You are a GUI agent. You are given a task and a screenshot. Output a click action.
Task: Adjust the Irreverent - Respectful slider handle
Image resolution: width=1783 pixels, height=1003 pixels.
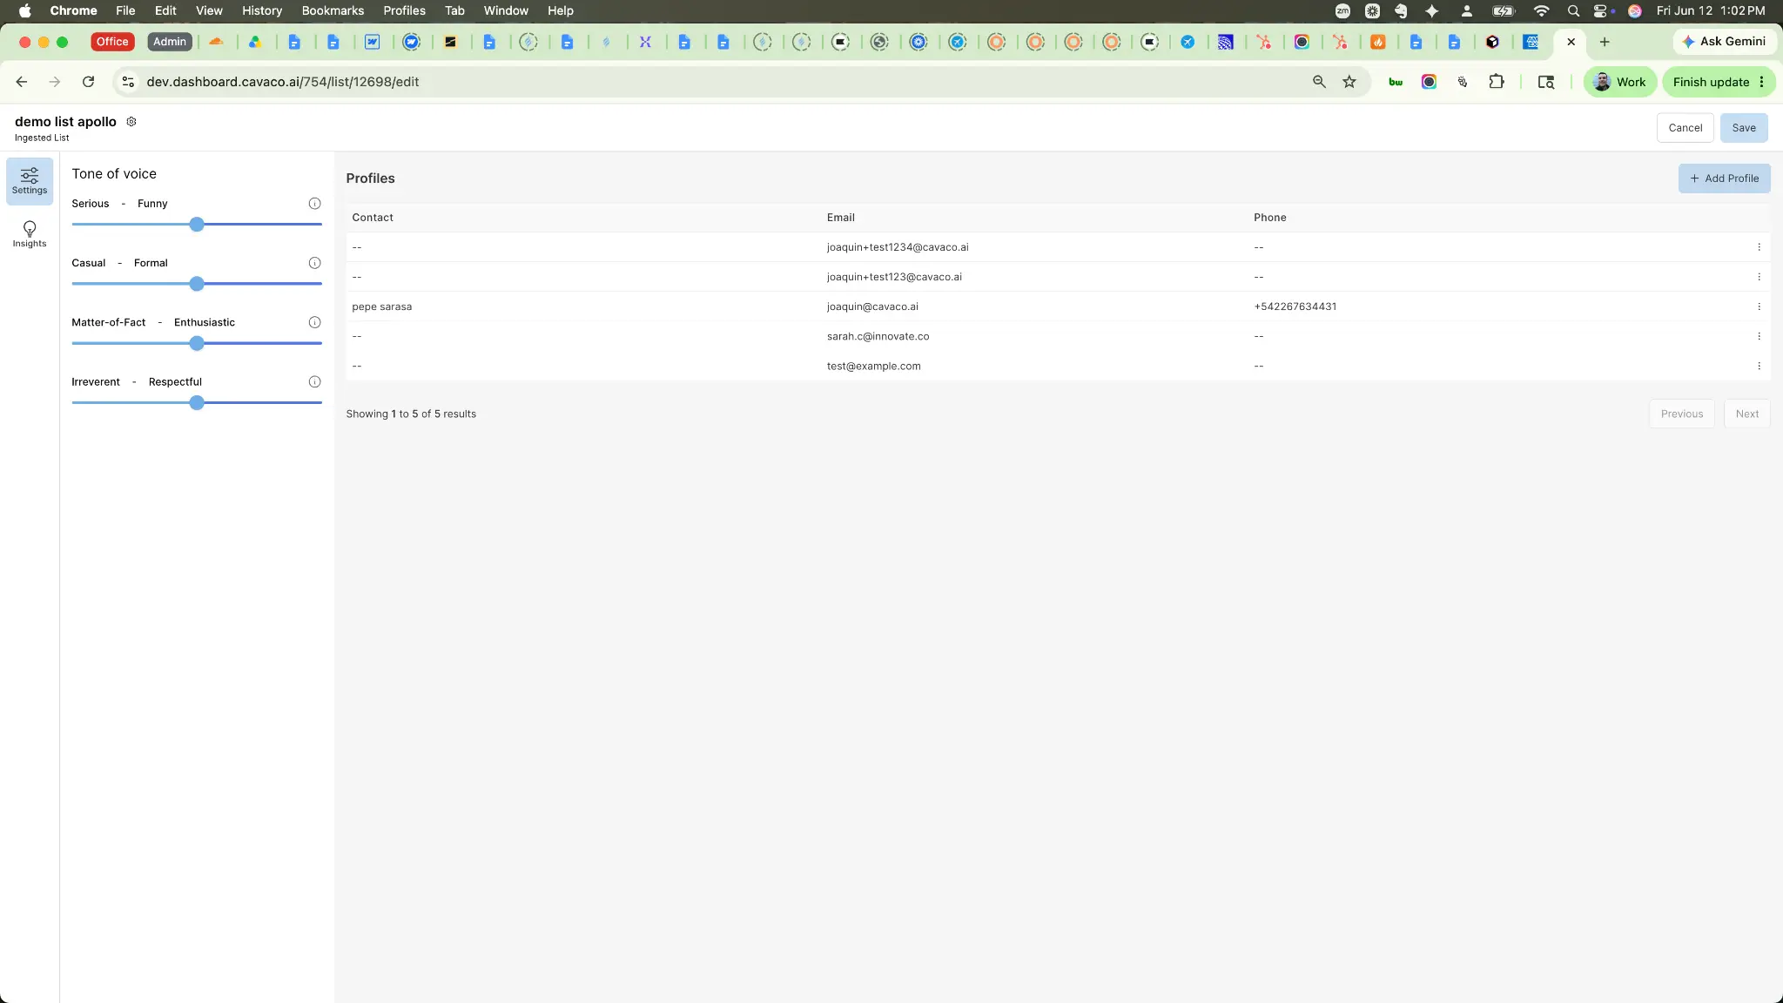(x=197, y=403)
